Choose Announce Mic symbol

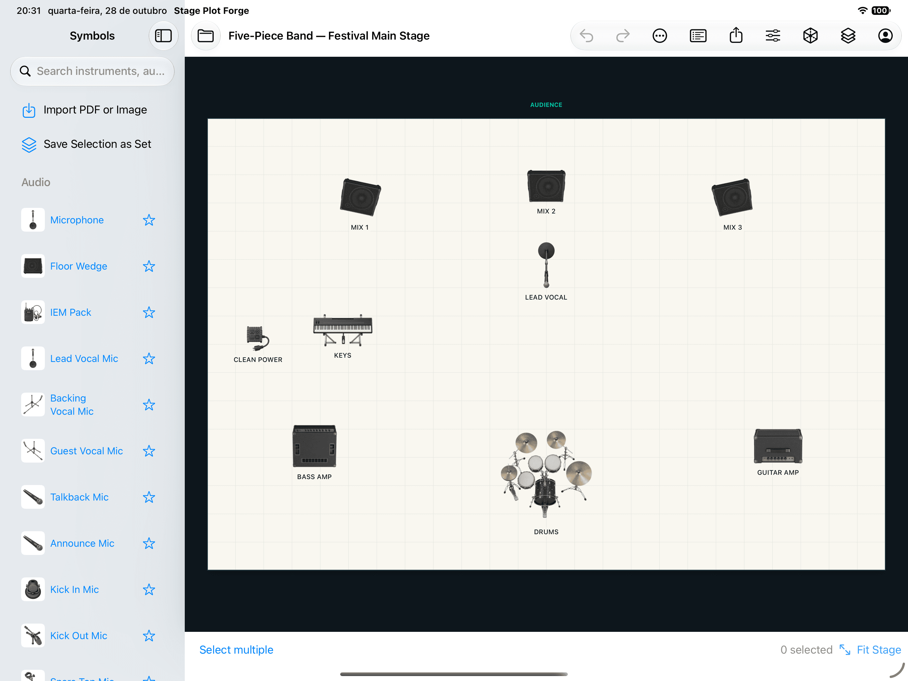click(68, 543)
